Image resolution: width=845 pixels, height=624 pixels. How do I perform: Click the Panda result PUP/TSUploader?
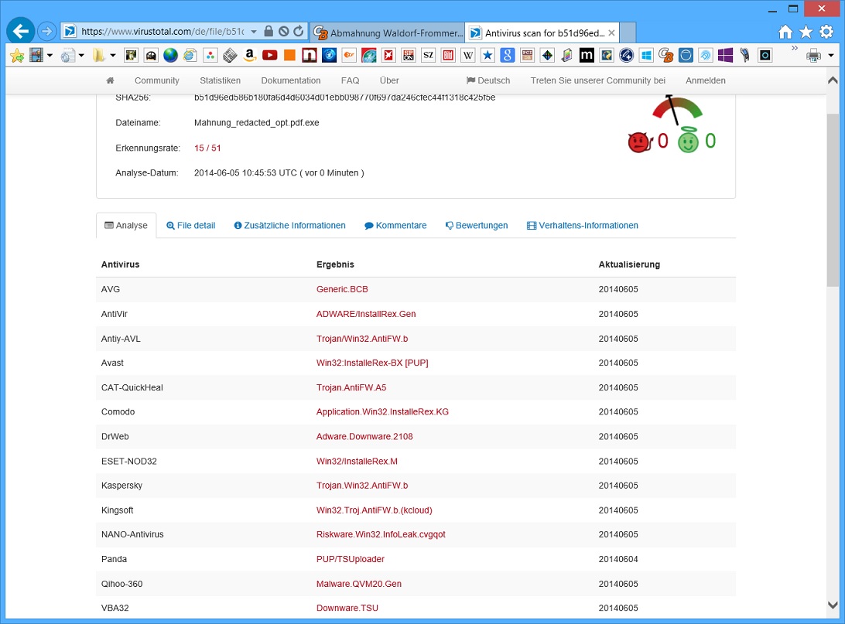point(351,559)
